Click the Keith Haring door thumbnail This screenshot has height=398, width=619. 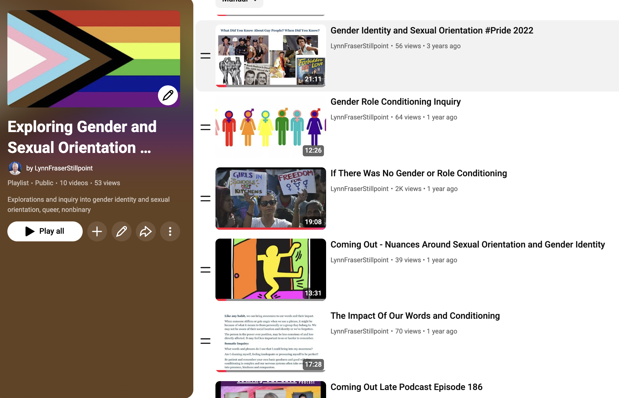270,269
